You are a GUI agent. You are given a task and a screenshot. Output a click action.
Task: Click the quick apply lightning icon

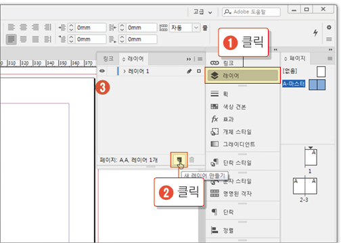(315, 33)
